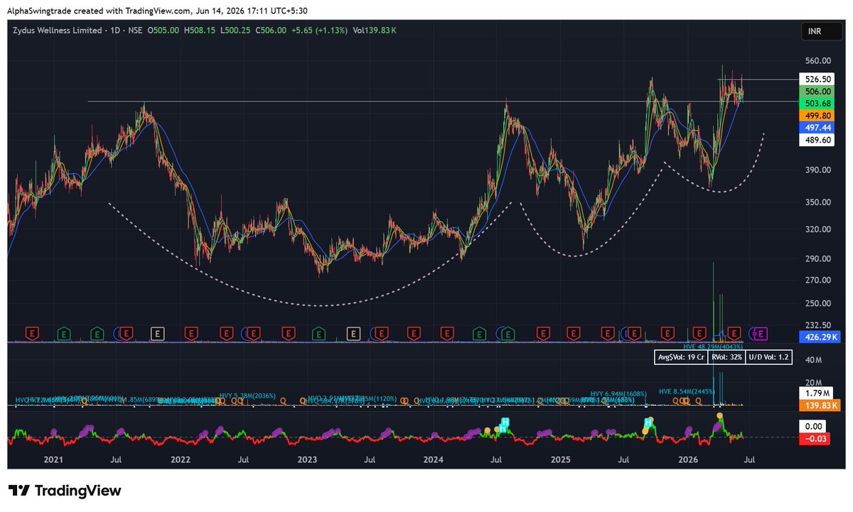Click the +5.65 (+1.13%) change value
The image size is (853, 512).
(x=320, y=31)
